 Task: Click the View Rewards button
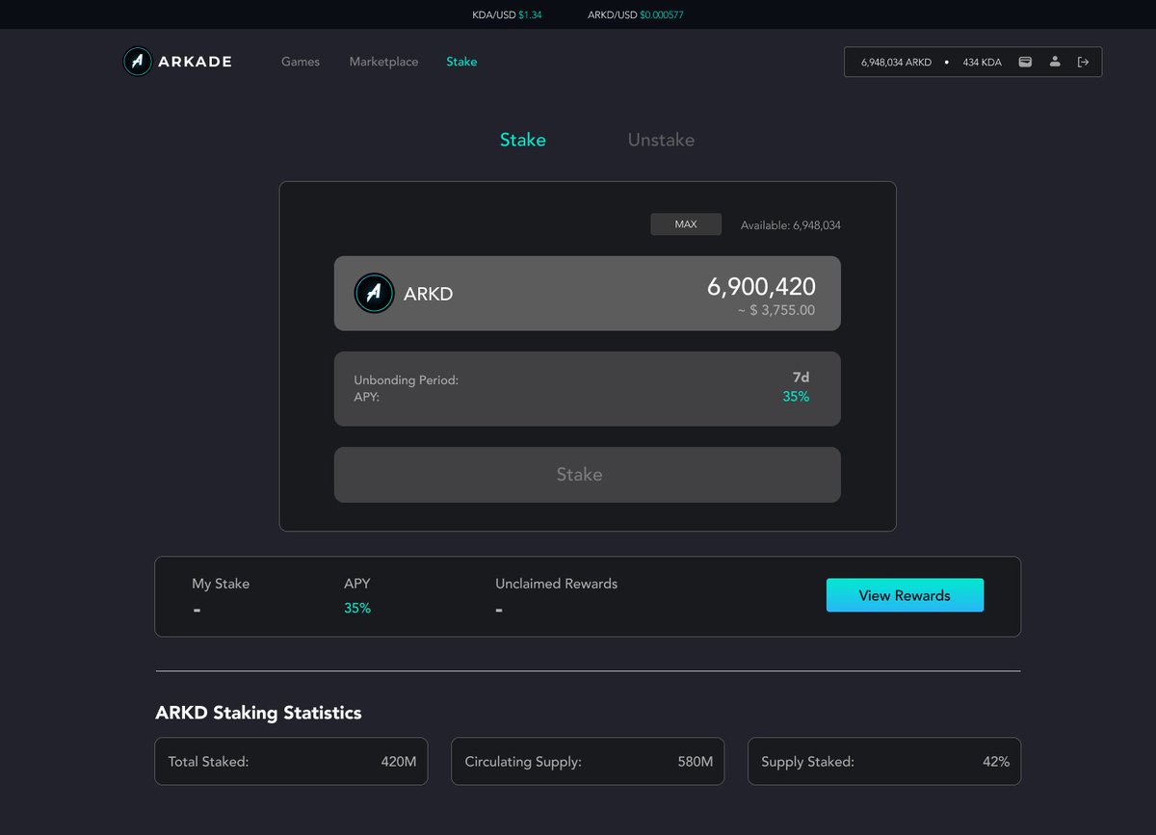[905, 595]
